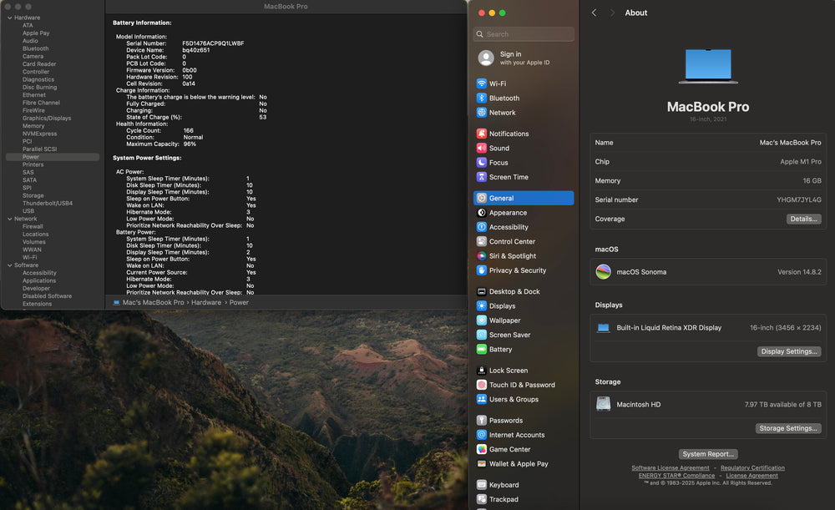Open Game Center icon in sidebar
Screen dimensions: 835x510
point(482,449)
